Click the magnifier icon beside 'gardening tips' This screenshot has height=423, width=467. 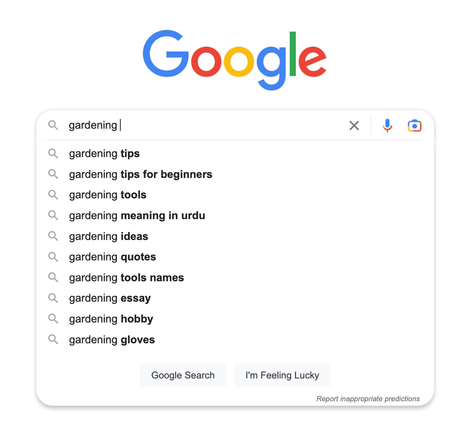53,153
